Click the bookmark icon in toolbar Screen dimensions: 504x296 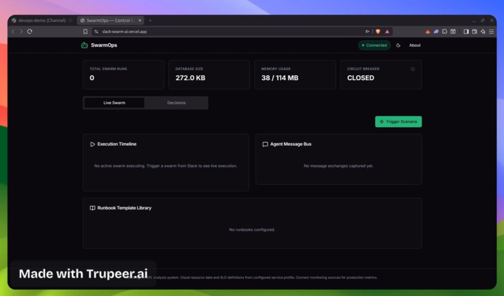pyautogui.click(x=85, y=31)
